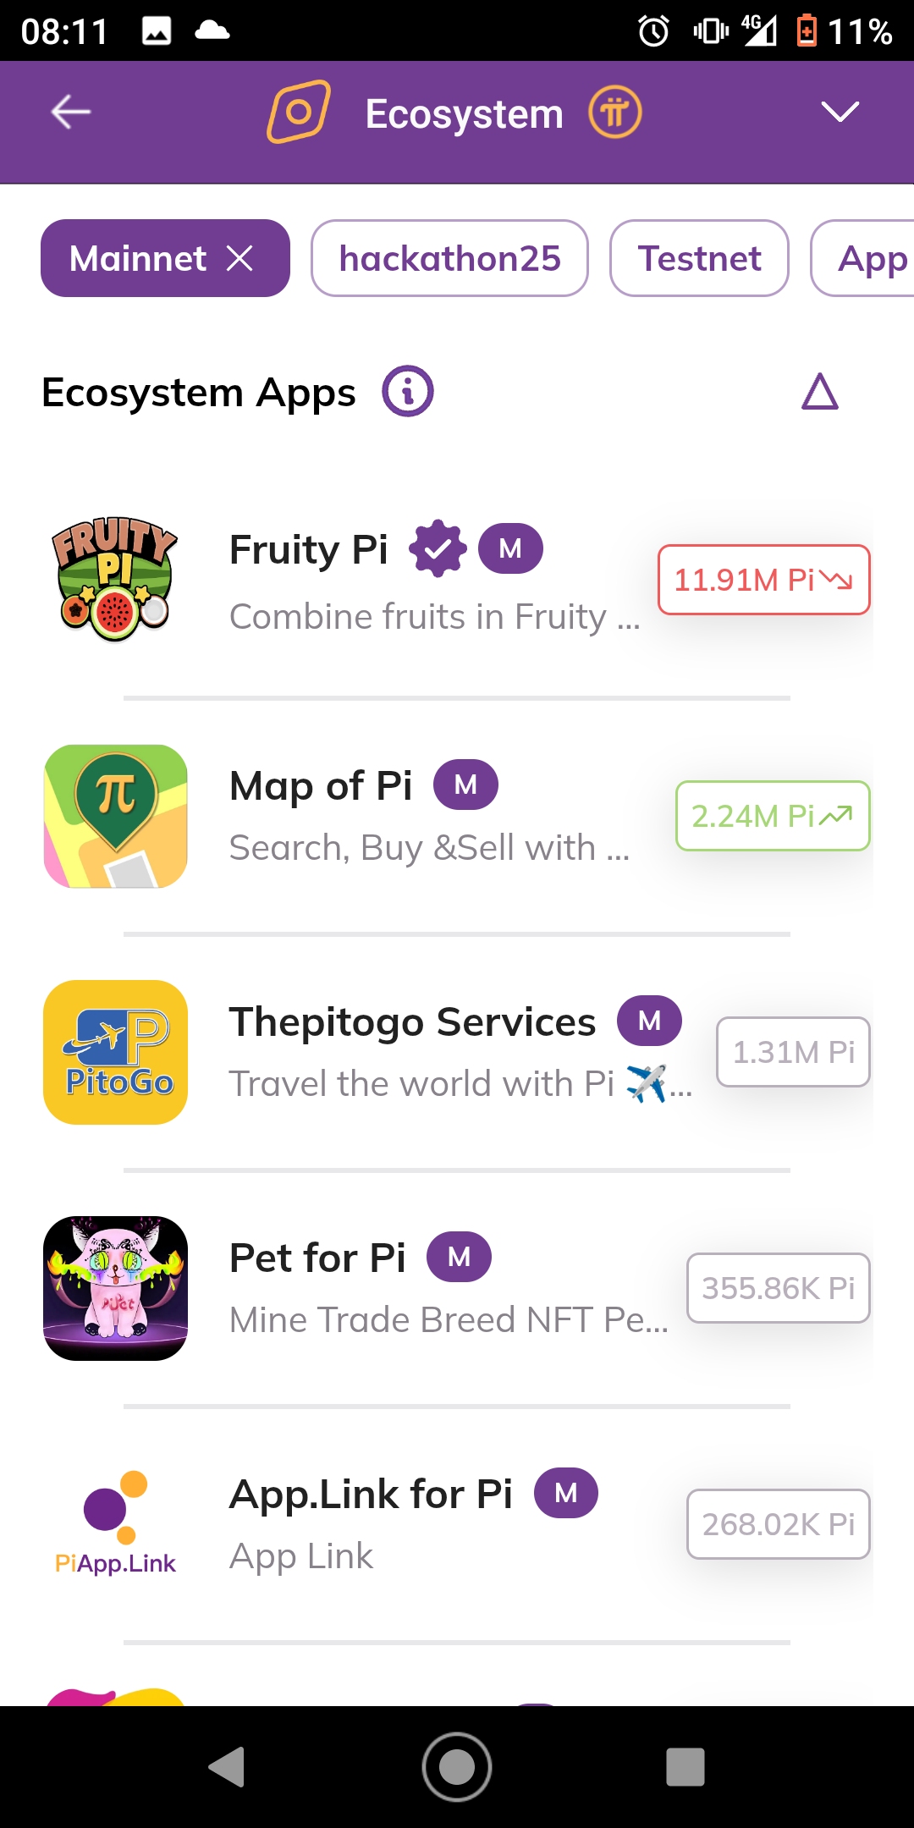Tap the back arrow in header
Screen dimensions: 914x1828
point(71,112)
